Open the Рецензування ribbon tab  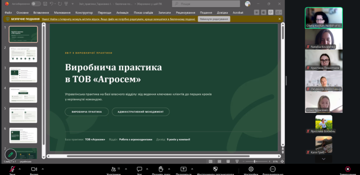185,12
